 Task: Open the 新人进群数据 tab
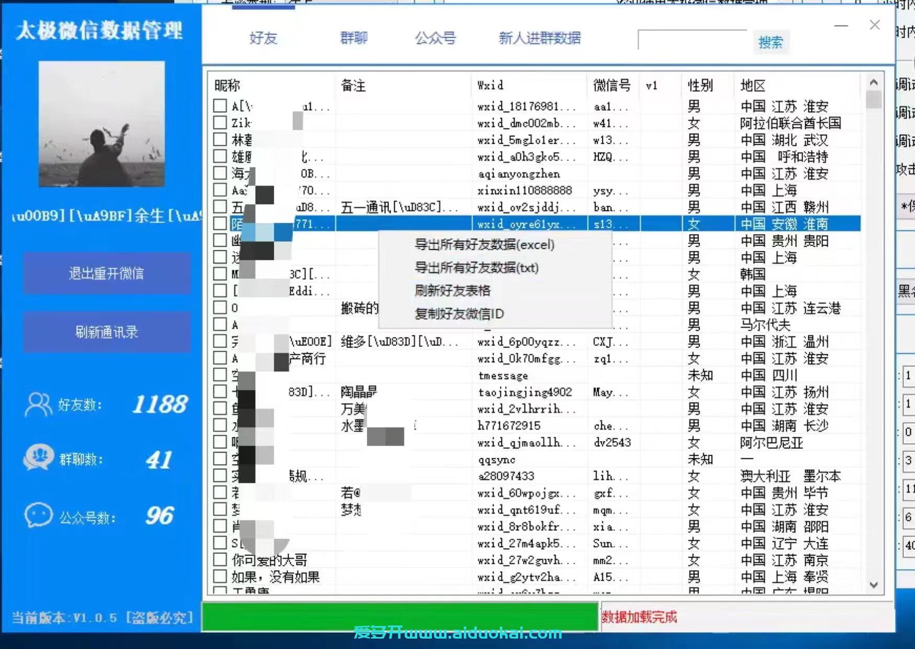pyautogui.click(x=540, y=38)
